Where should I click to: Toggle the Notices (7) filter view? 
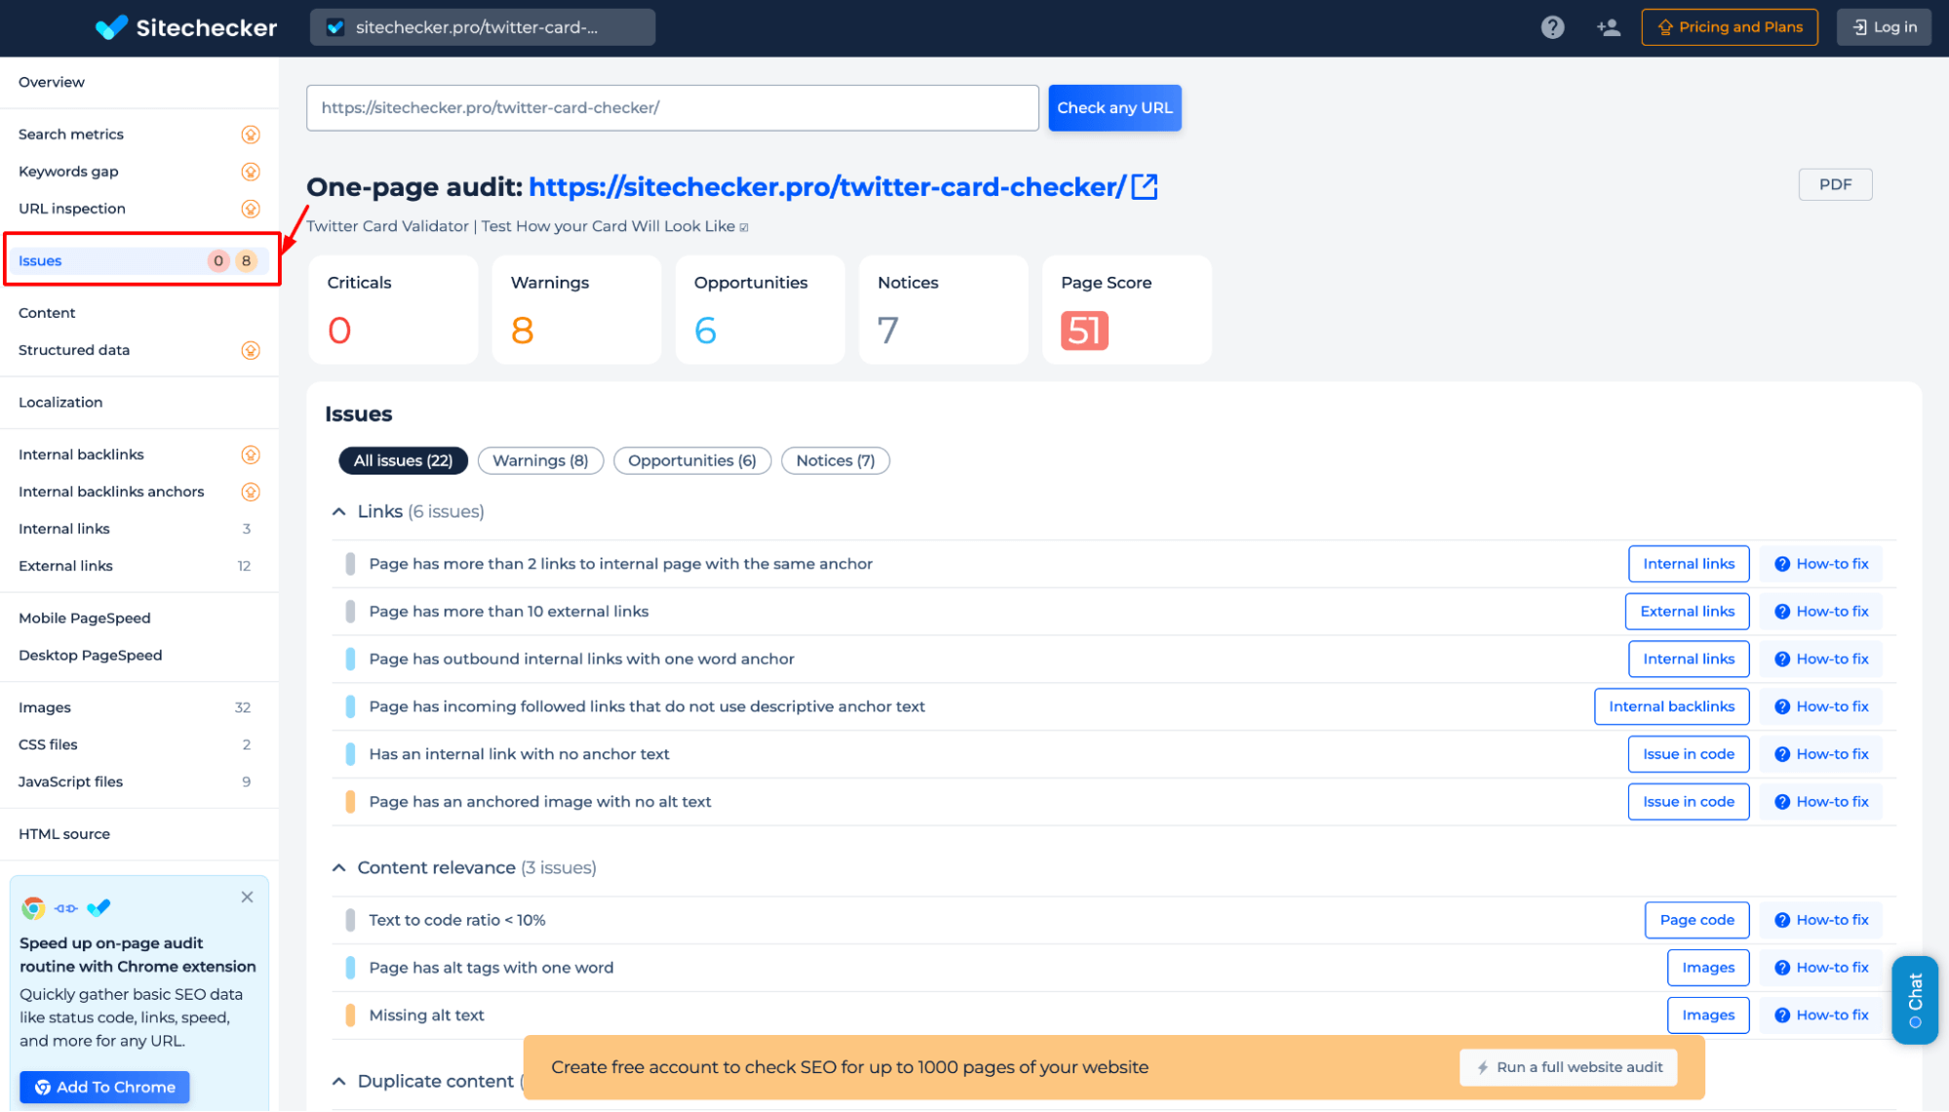pos(834,460)
